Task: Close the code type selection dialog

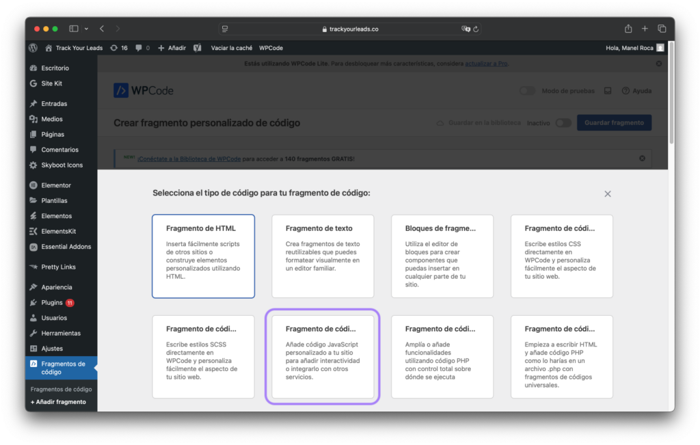Action: tap(608, 193)
